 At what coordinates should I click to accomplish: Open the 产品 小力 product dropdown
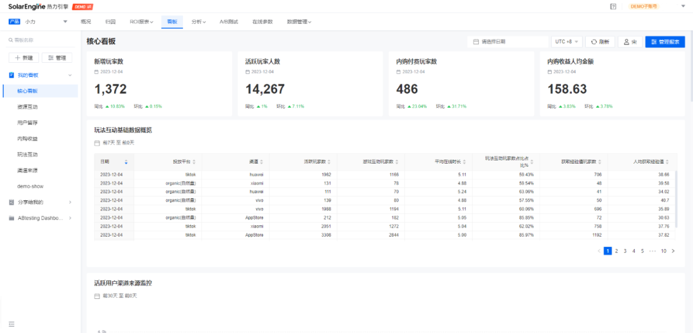[38, 22]
